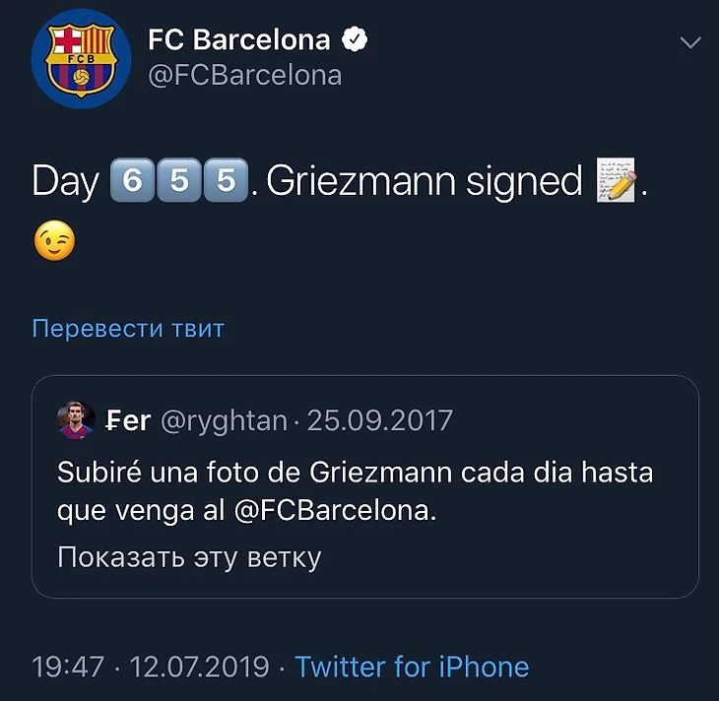This screenshot has height=701, width=719.
Task: Click the 'Griezmann signed' tweet text
Action: tap(424, 182)
